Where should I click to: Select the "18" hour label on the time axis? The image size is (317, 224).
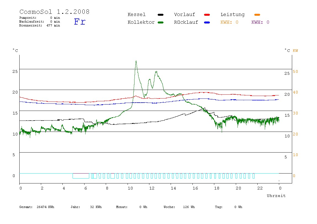click(x=217, y=188)
